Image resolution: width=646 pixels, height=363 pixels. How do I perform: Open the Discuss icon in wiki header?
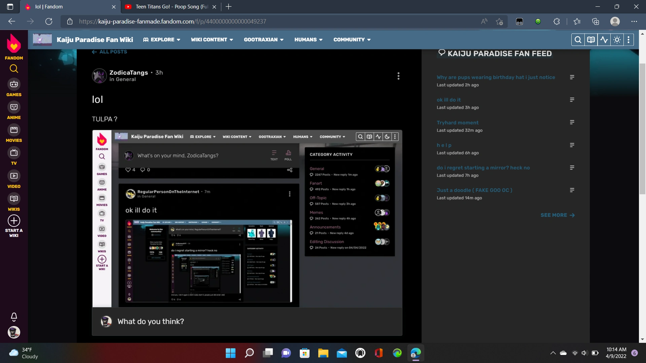(x=591, y=40)
